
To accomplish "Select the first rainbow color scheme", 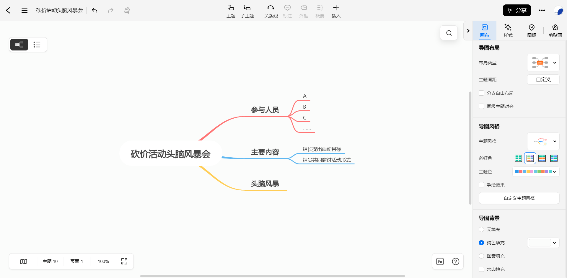I will (x=518, y=158).
